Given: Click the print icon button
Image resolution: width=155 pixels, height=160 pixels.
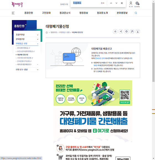Looking at the screenshot, I should pyautogui.click(x=126, y=31).
